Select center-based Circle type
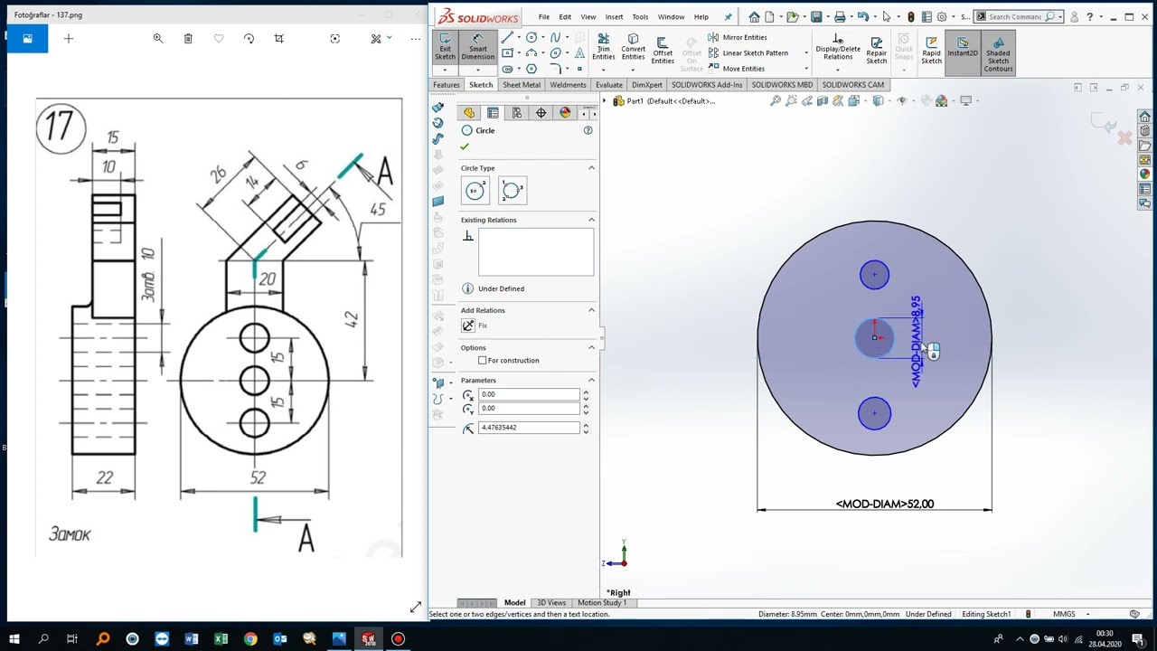This screenshot has width=1157, height=651. pos(475,190)
